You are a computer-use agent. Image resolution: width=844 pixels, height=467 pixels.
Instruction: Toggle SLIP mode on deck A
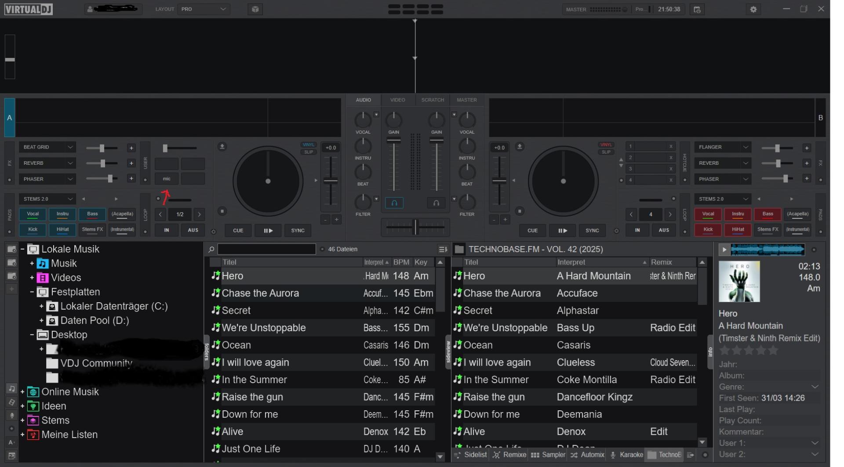[309, 152]
